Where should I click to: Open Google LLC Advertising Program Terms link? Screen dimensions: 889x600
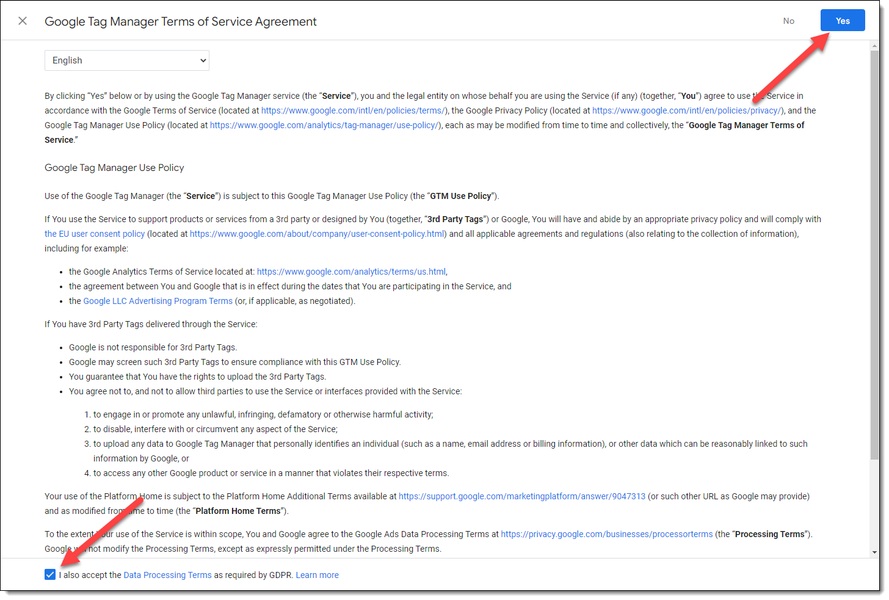158,301
